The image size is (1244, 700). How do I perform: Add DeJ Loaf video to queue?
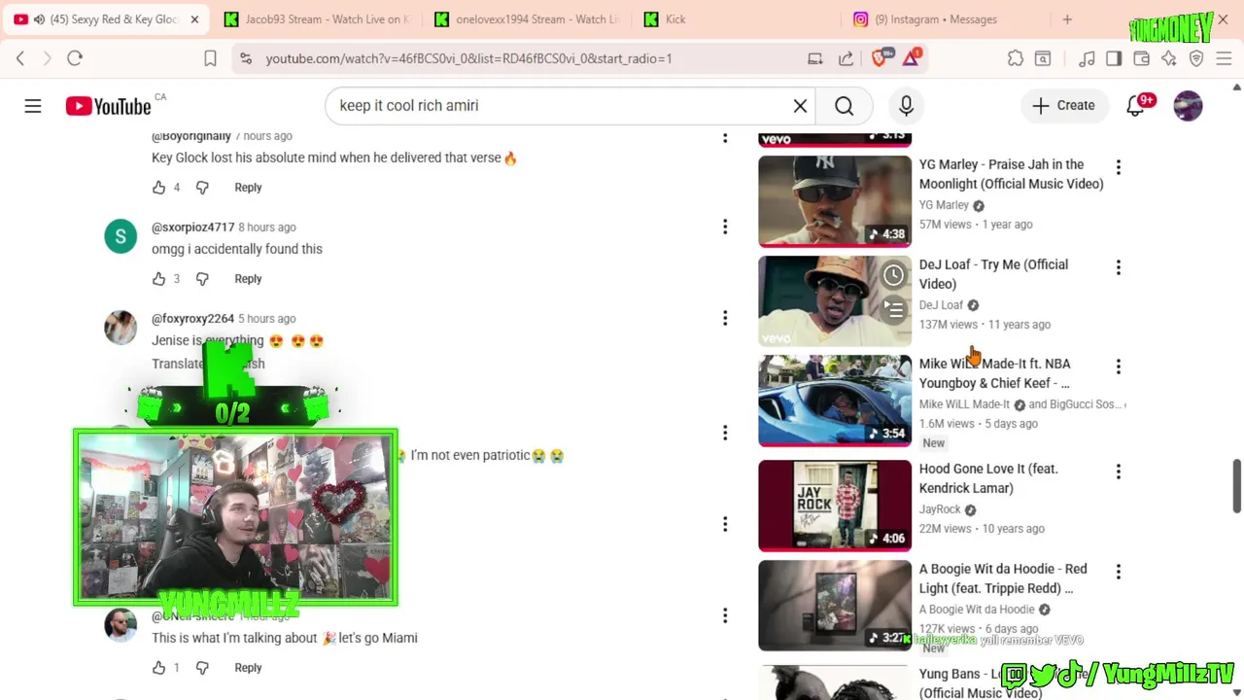[893, 309]
